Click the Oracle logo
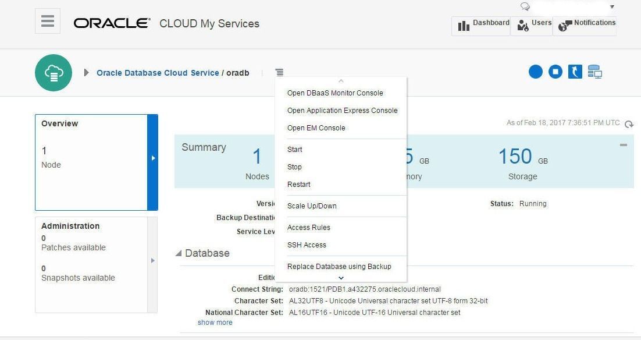 112,23
